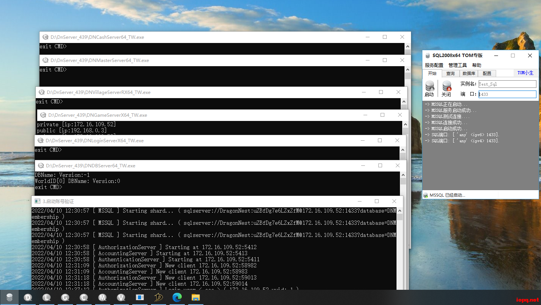541x305 pixels.
Task: Click text private [ip:172.16.109.52]
Action: click(76, 124)
